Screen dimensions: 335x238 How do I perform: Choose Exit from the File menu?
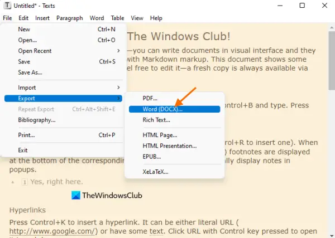63,150
